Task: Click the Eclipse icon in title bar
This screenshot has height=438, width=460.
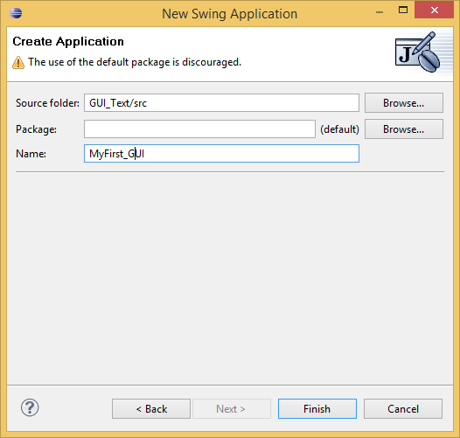Action: point(16,13)
